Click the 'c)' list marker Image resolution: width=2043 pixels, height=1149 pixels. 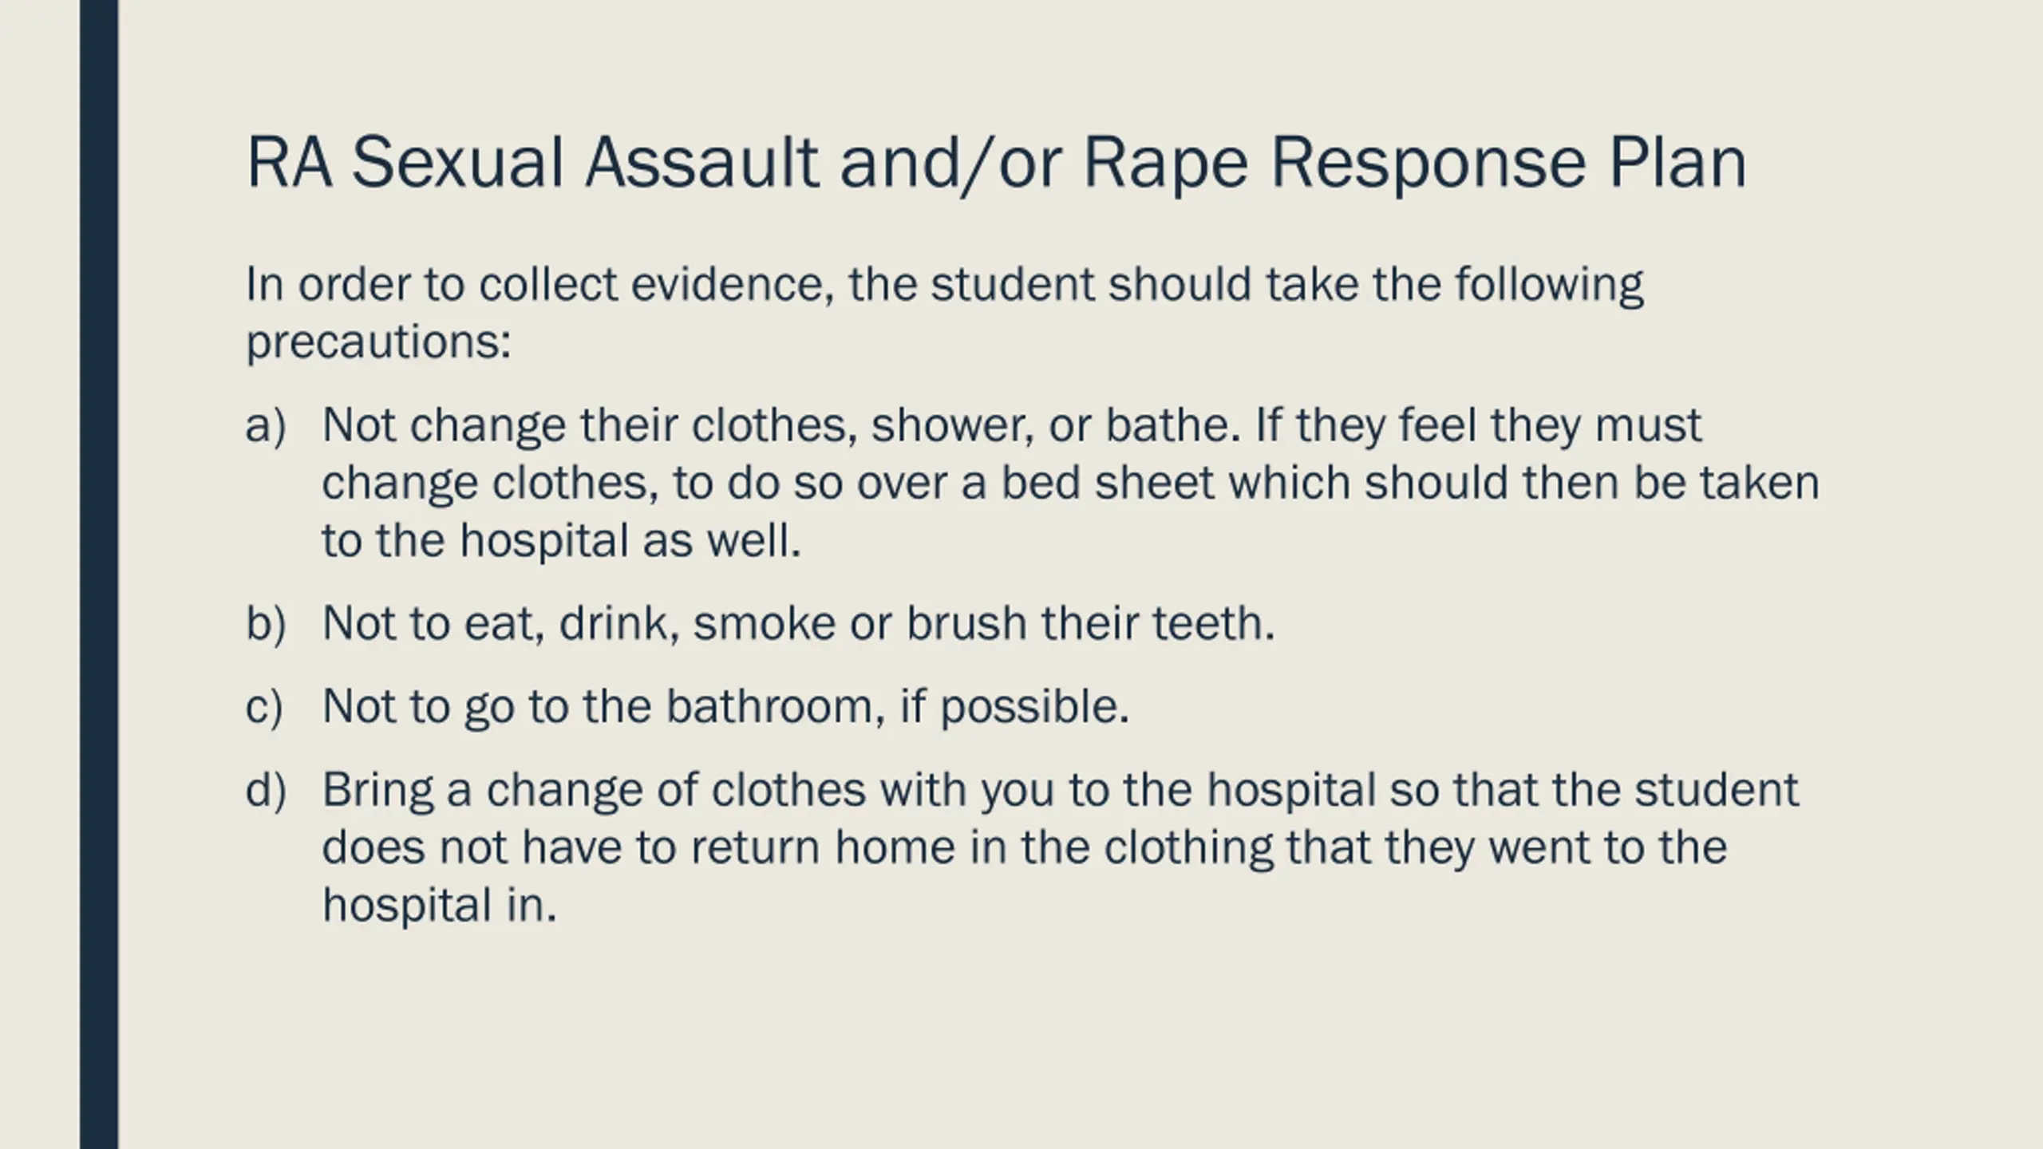[x=264, y=707]
